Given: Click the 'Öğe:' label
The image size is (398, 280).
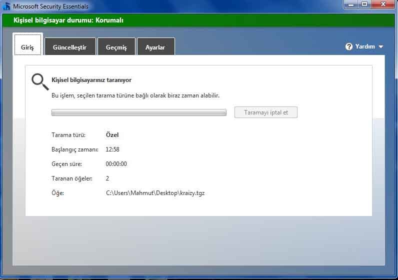Looking at the screenshot, I should 57,193.
